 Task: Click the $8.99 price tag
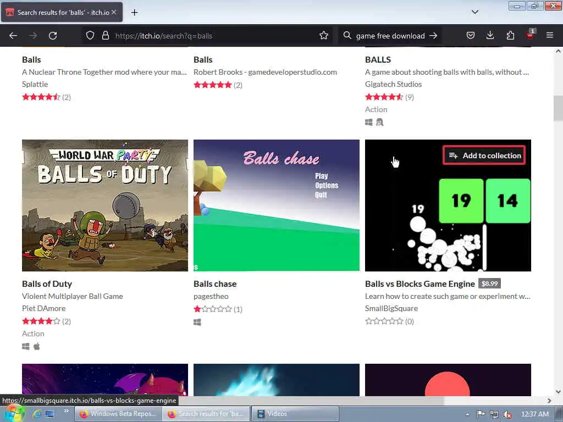click(x=489, y=284)
